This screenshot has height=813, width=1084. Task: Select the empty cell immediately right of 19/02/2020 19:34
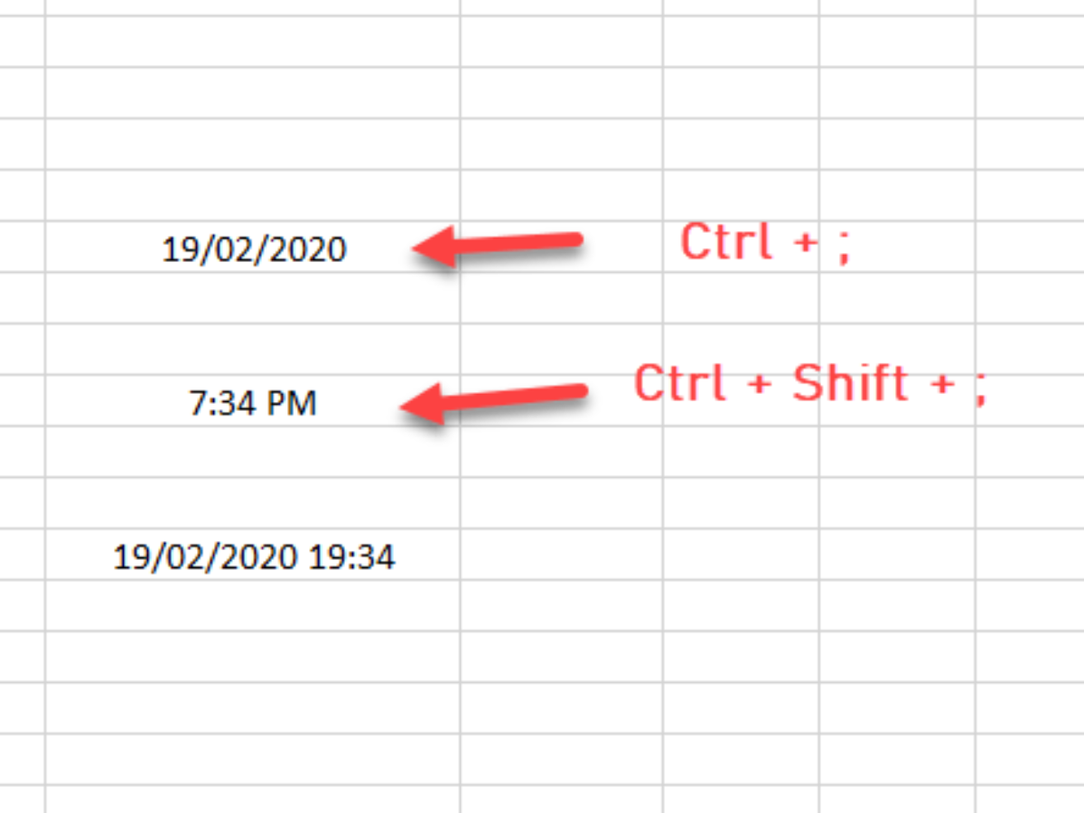(561, 554)
